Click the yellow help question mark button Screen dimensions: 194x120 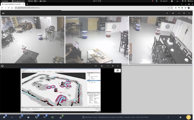click(x=189, y=117)
